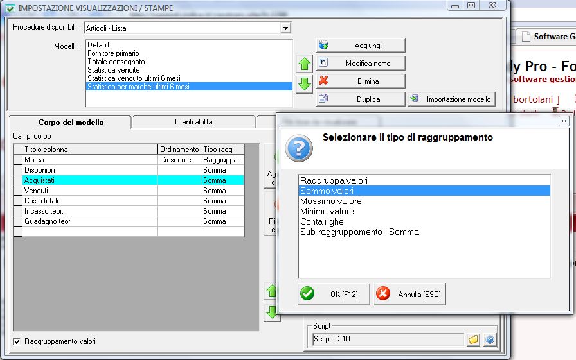Viewport: 576px width, 360px height.
Task: Click the Duplica document icon
Action: [x=323, y=98]
